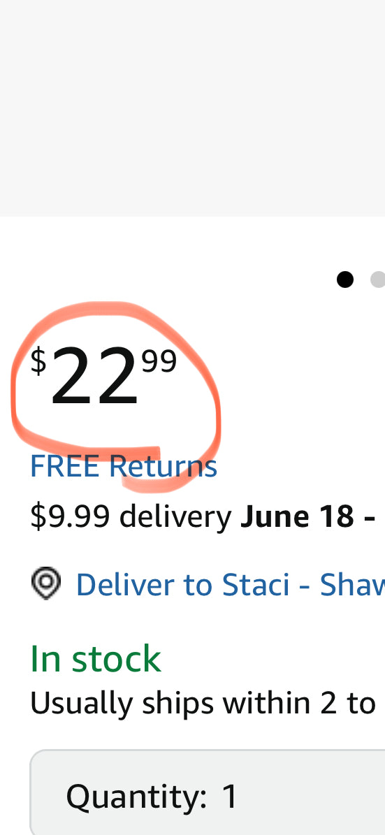Tap the gray product image area
The width and height of the screenshot is (385, 835).
[192, 108]
